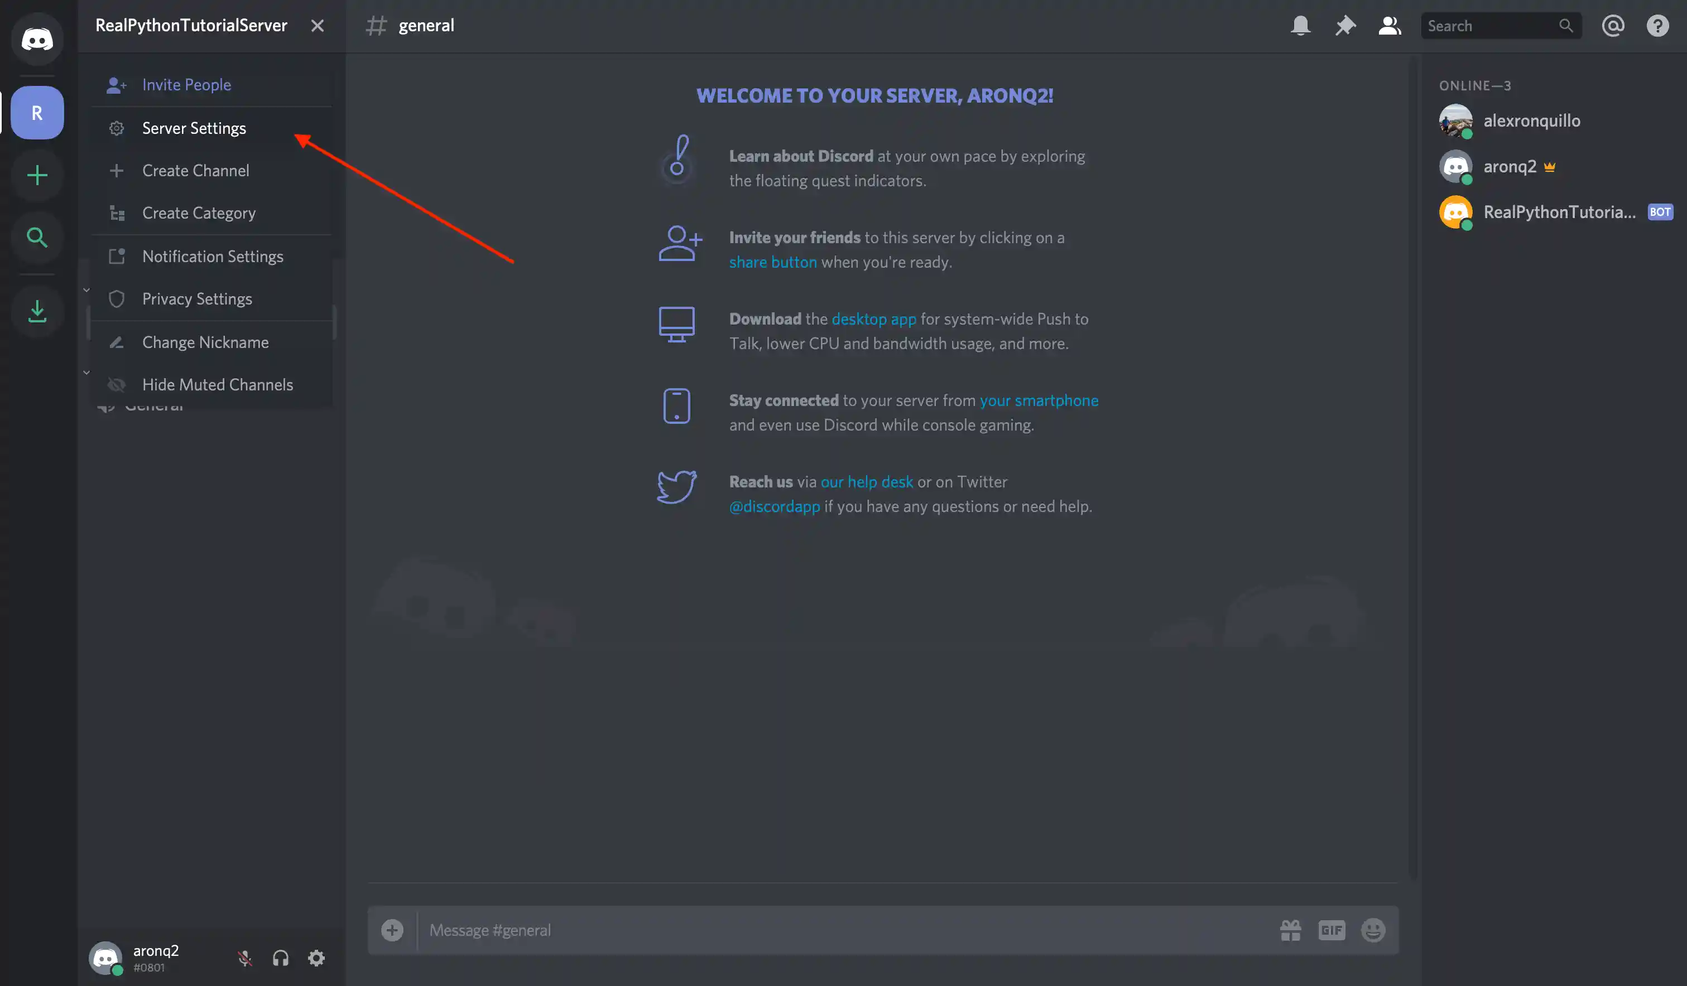This screenshot has height=986, width=1687.
Task: Close the server dropdown menu
Action: pyautogui.click(x=318, y=26)
